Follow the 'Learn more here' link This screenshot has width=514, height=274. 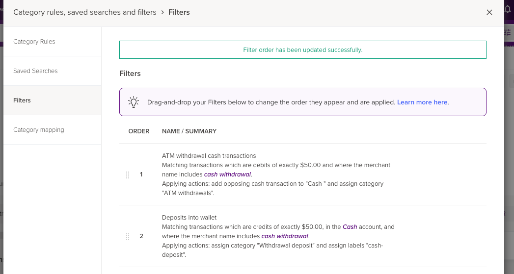tap(422, 102)
